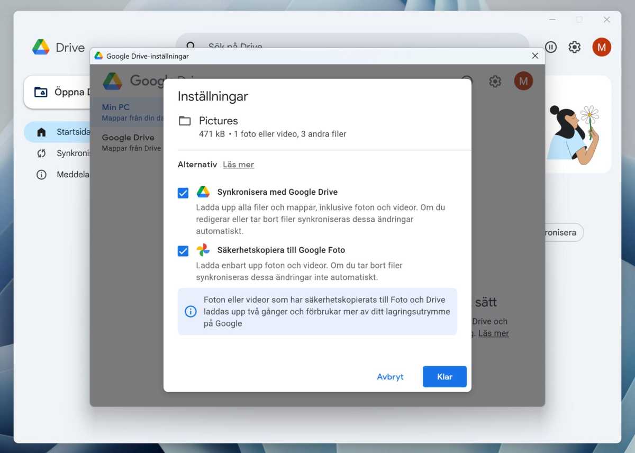635x453 pixels.
Task: Uncheck Säkerhetskopiera till Google Foto checkbox
Action: pyautogui.click(x=183, y=251)
